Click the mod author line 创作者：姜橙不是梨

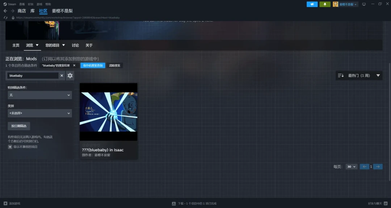96,155
